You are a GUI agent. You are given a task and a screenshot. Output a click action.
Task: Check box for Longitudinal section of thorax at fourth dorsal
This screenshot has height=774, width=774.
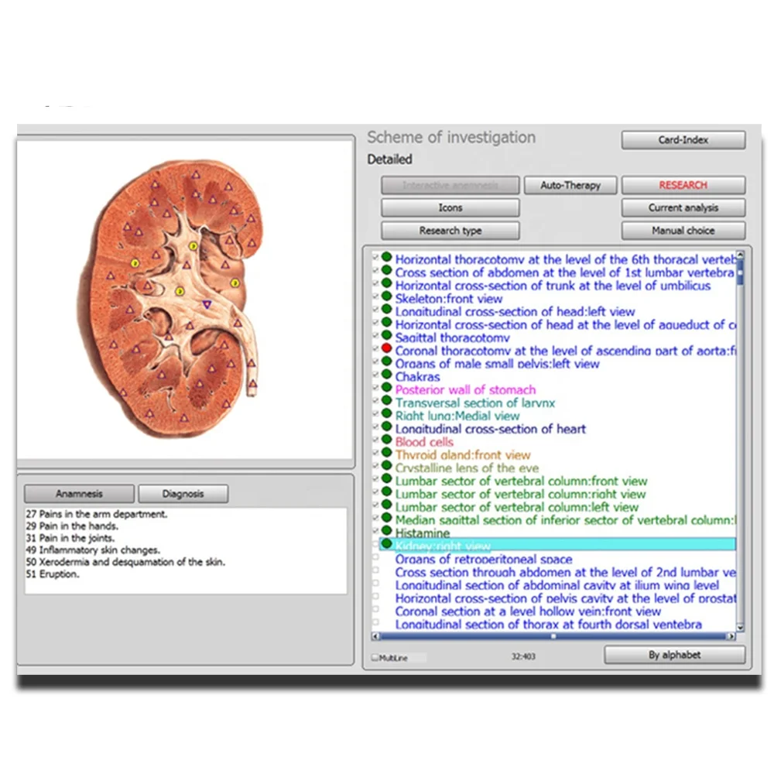pos(375,622)
